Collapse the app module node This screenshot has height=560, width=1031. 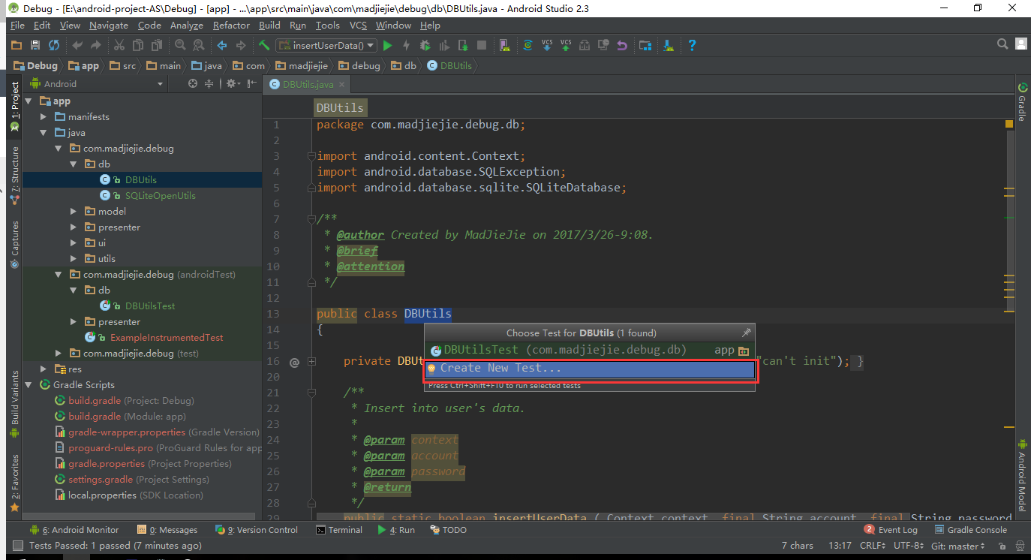click(29, 101)
